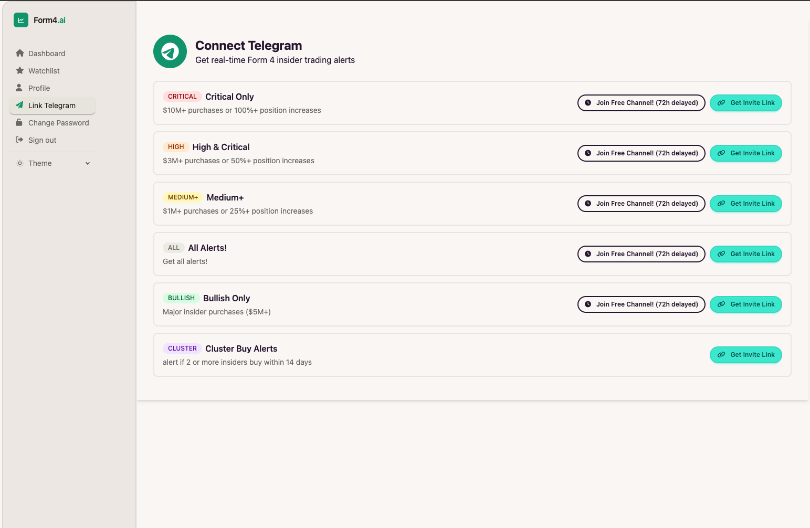810x528 pixels.
Task: Click the 'Connect Telegram' heading
Action: [x=248, y=46]
